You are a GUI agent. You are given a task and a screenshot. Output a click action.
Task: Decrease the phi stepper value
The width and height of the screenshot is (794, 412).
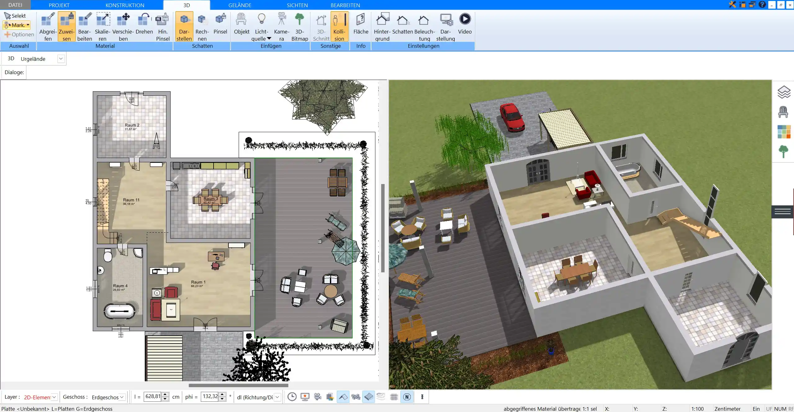[x=222, y=399]
